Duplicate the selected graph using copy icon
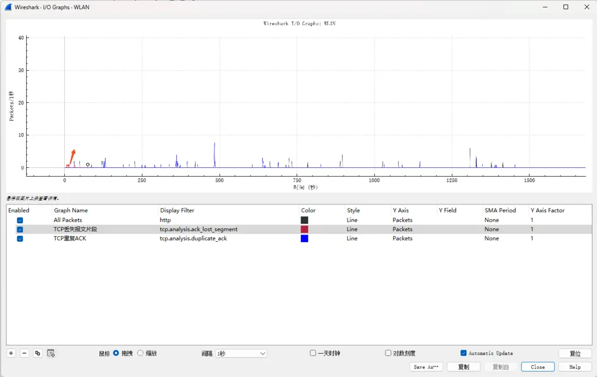 pyautogui.click(x=38, y=353)
